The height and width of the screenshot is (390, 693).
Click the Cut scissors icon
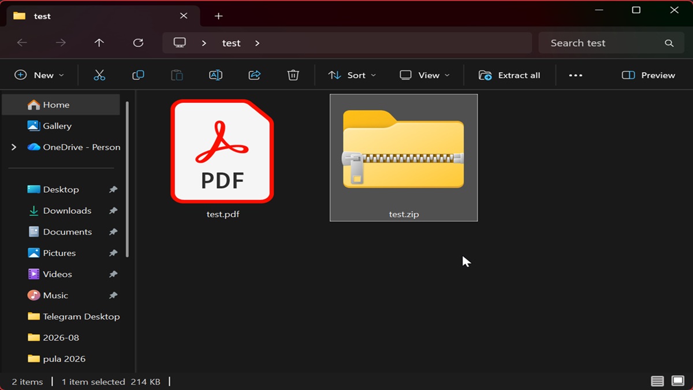click(x=99, y=75)
